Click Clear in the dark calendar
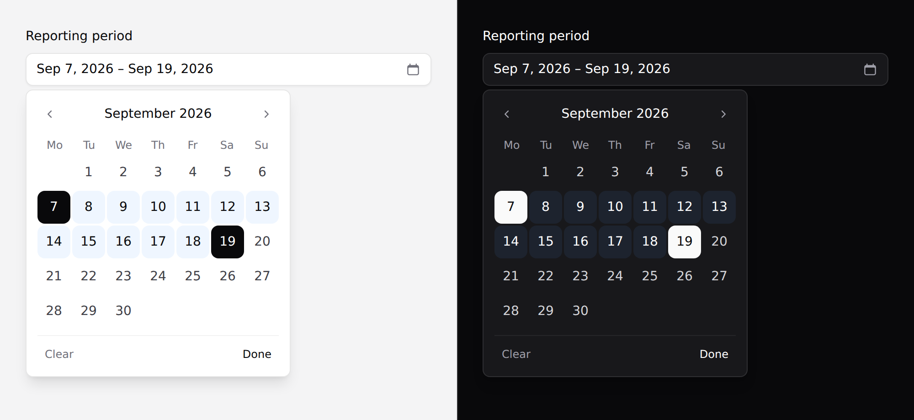Screen dimensions: 914x420 coord(516,354)
